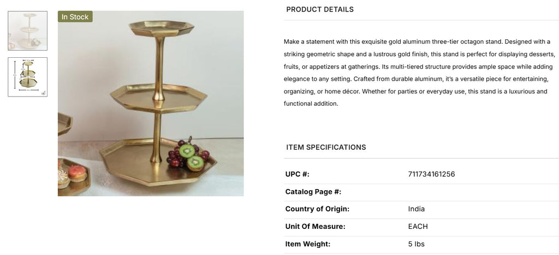This screenshot has height=255, width=559.
Task: Click the EACH unit value
Action: 418,227
